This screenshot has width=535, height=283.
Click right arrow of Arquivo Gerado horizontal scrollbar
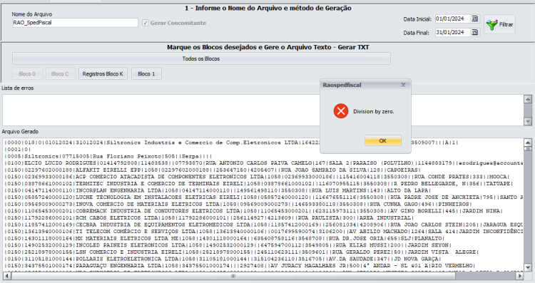tap(519, 275)
